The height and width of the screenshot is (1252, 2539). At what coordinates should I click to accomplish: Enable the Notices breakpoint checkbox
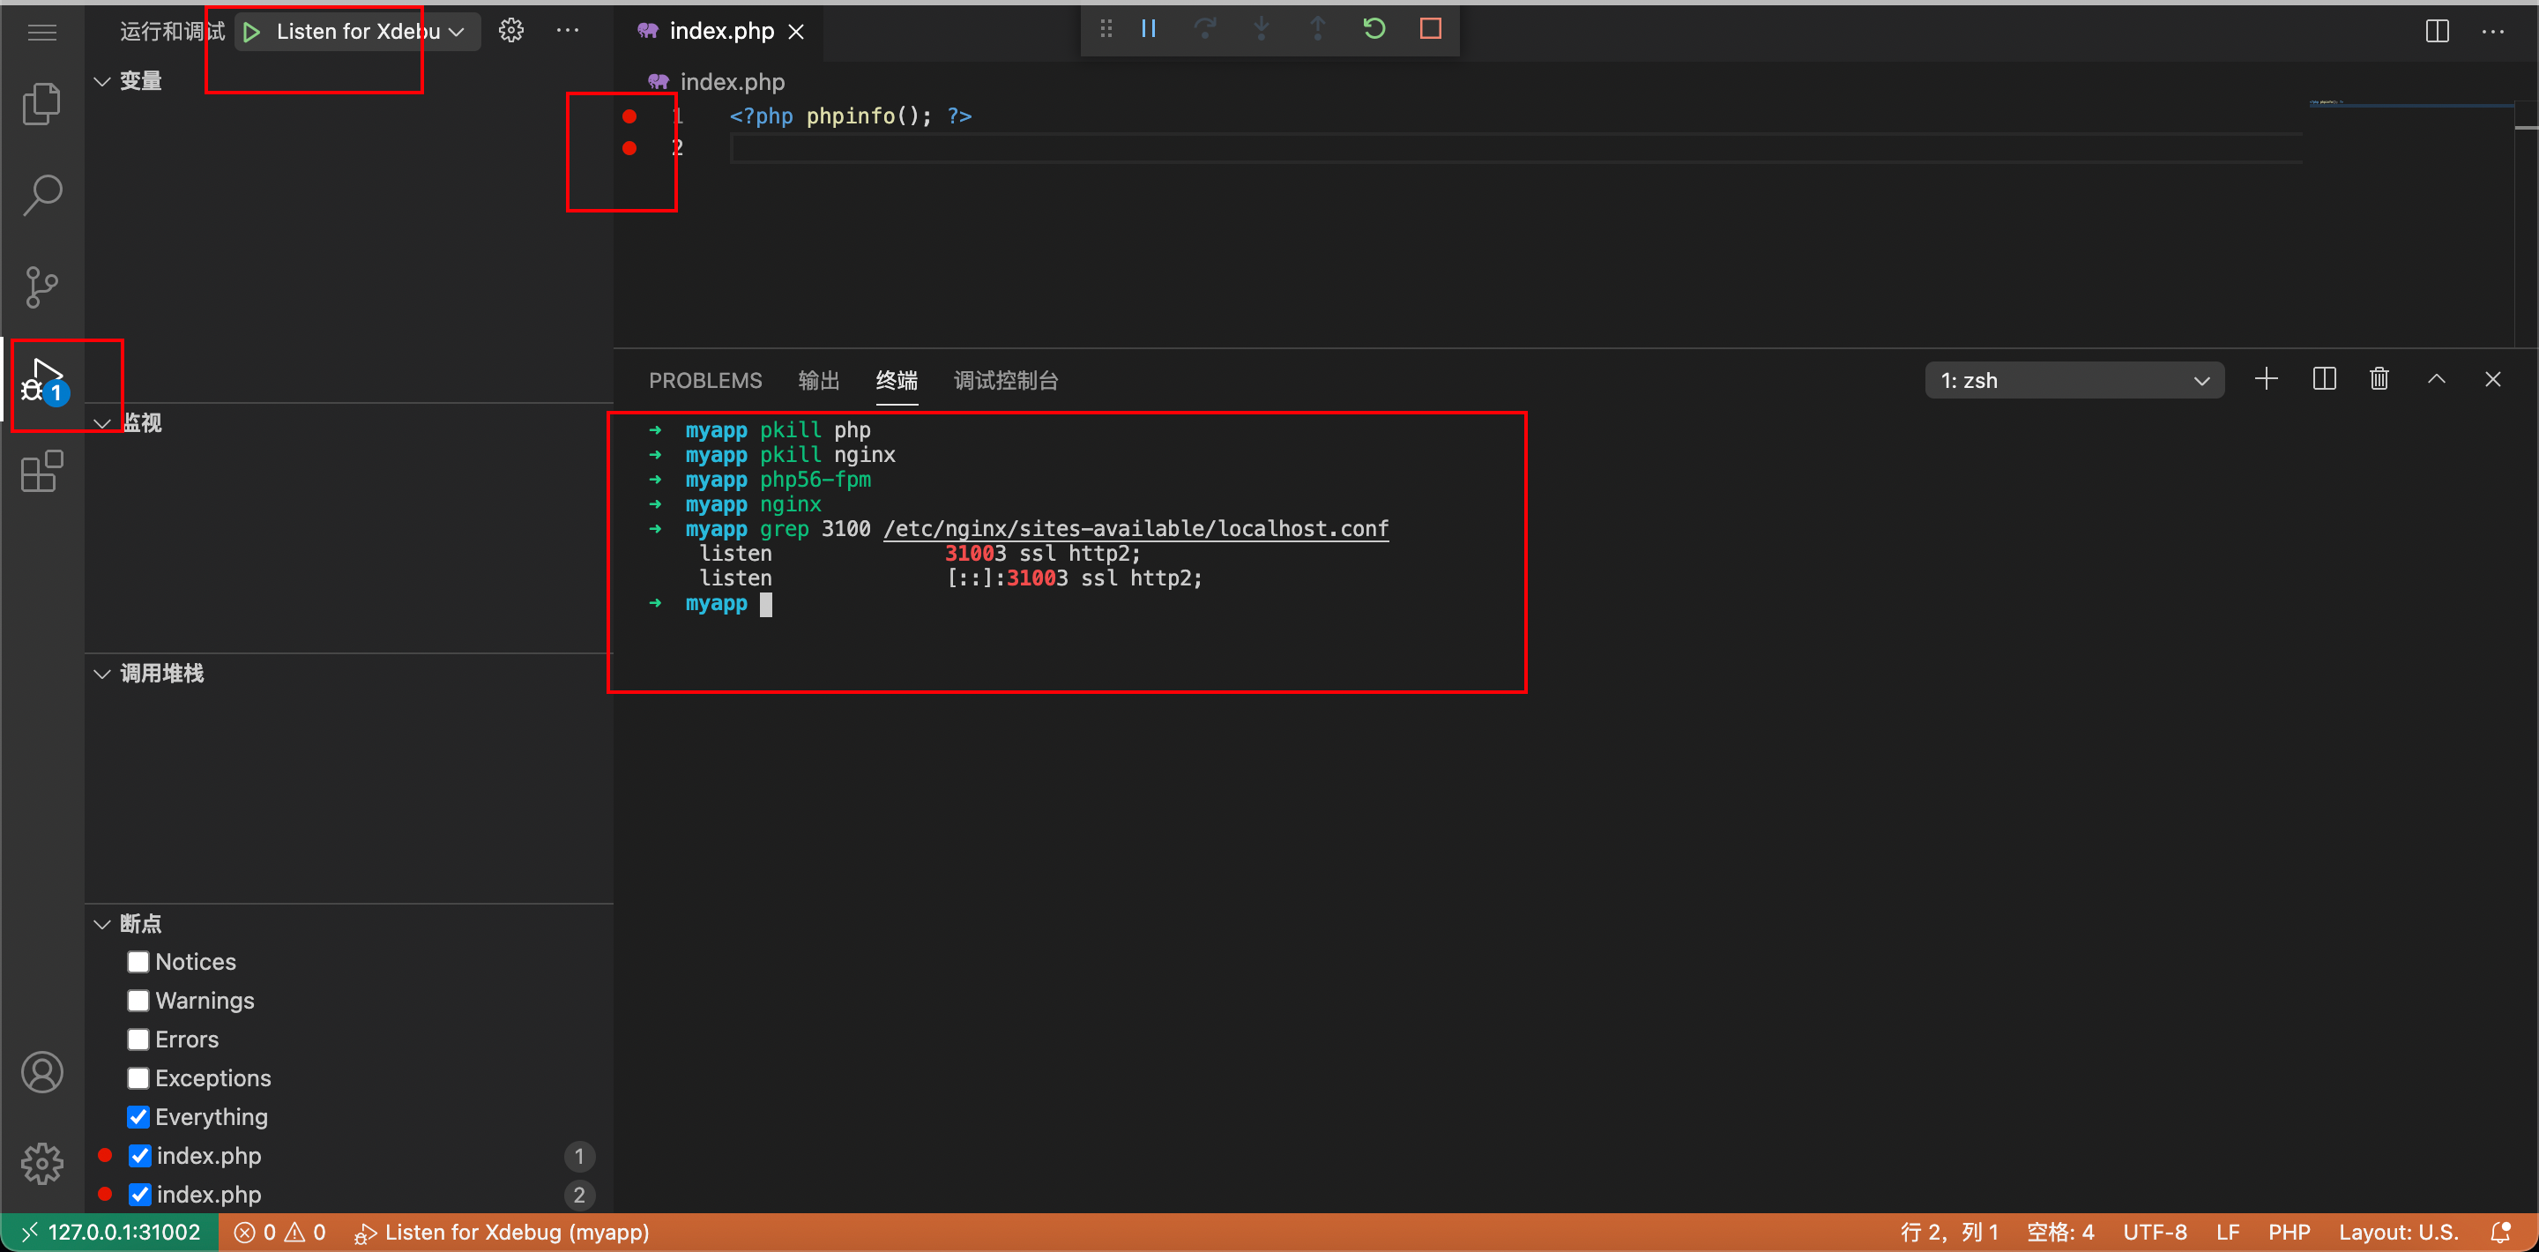tap(138, 961)
